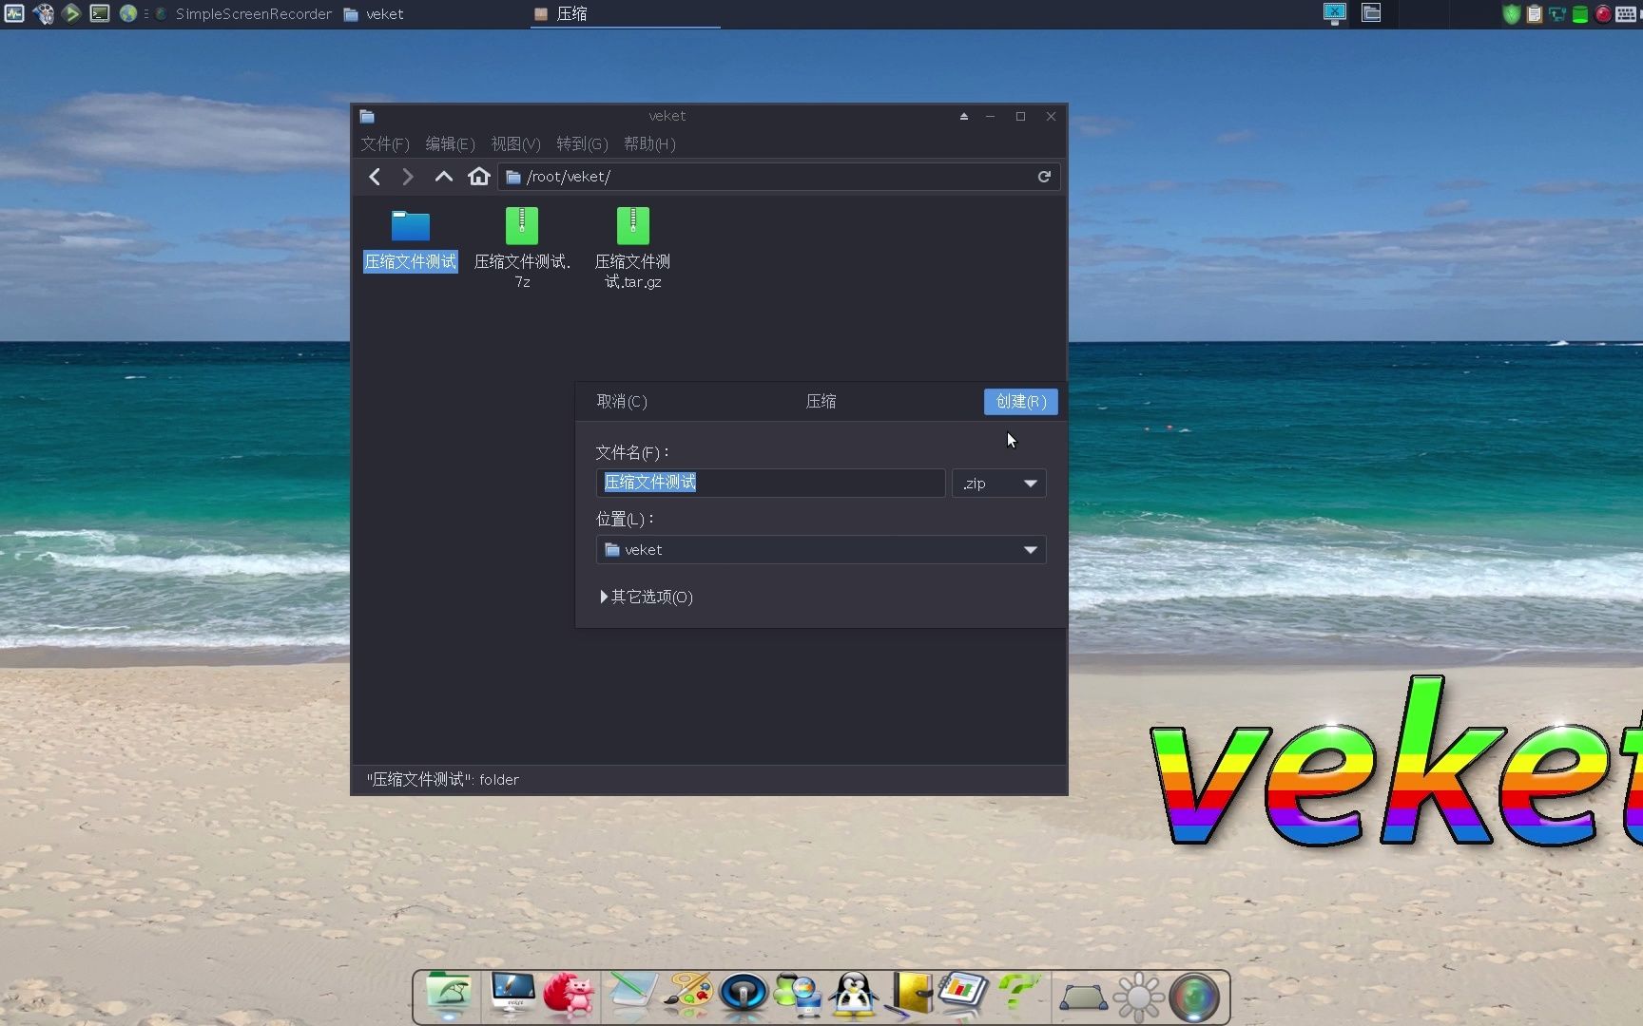Open the keyboard layout tray icon
The width and height of the screenshot is (1643, 1026).
tap(1626, 14)
